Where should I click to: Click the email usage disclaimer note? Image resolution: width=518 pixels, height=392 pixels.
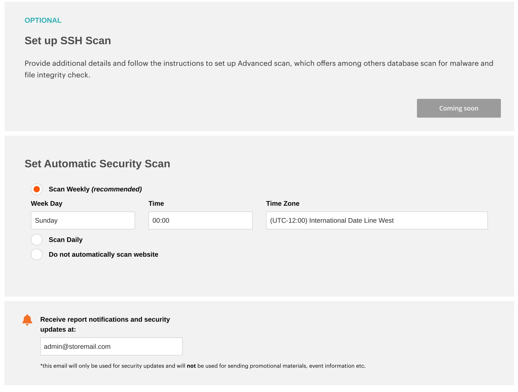click(203, 366)
